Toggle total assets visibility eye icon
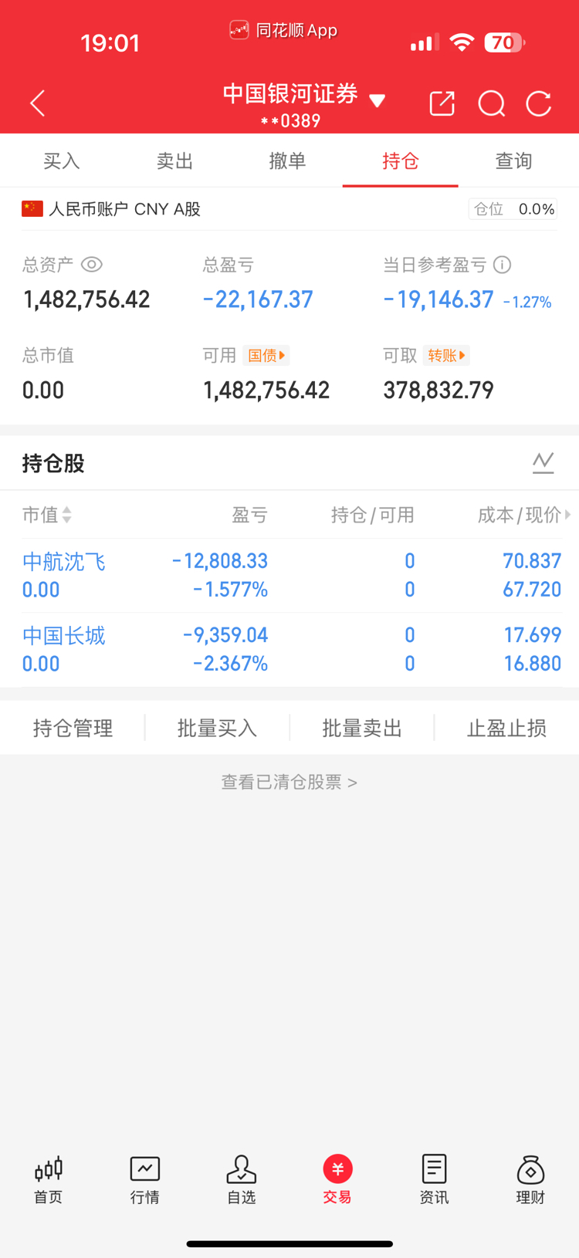Viewport: 579px width, 1258px height. click(x=91, y=265)
